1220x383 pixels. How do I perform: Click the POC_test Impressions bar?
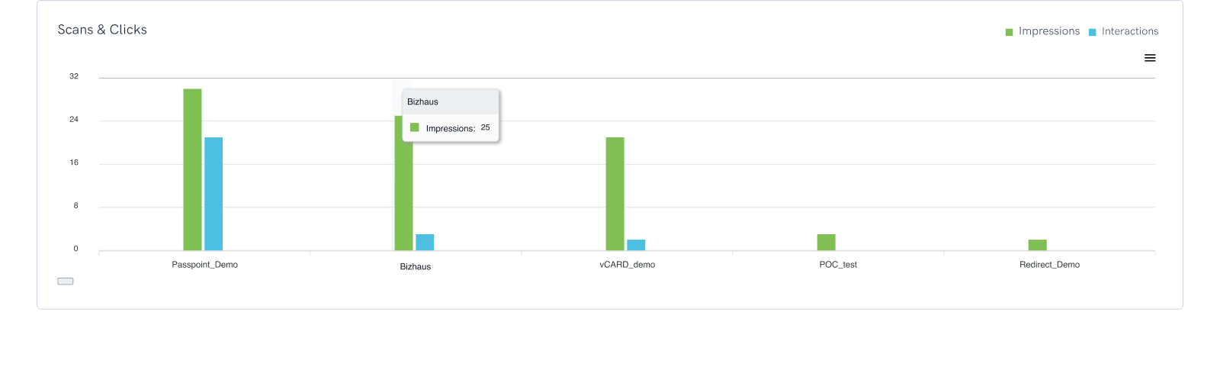(826, 242)
